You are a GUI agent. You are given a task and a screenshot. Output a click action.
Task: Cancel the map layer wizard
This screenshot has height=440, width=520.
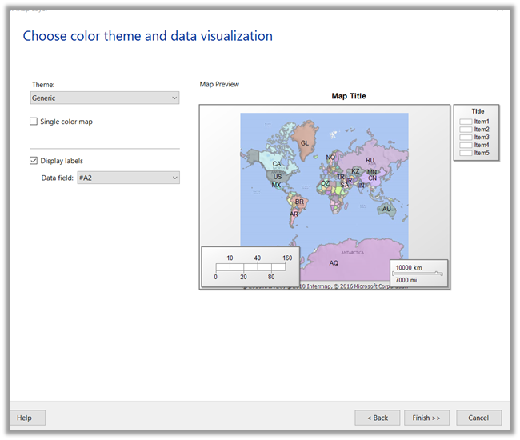[x=478, y=418]
